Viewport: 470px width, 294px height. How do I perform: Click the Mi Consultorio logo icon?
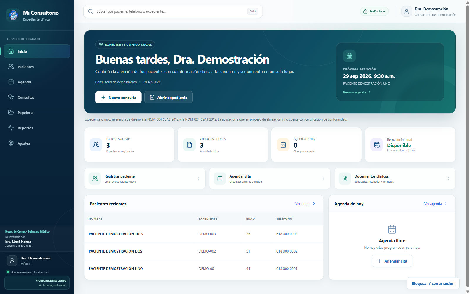(13, 15)
